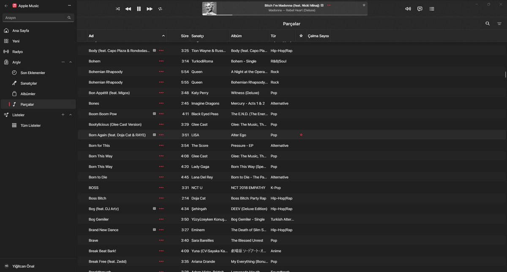The image size is (507, 272).
Task: Open Arşiv more options dots
Action: tap(63, 62)
